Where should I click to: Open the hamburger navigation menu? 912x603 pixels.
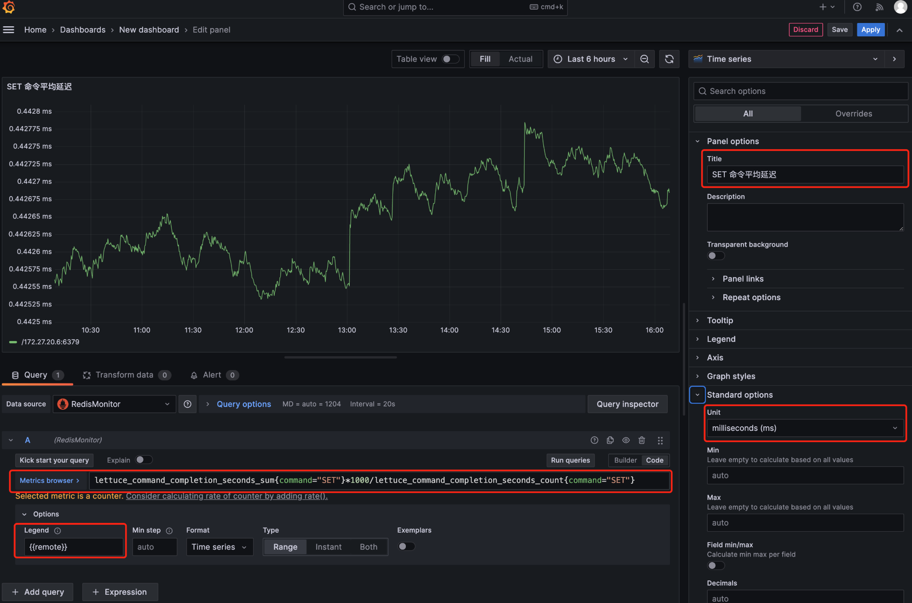(9, 30)
